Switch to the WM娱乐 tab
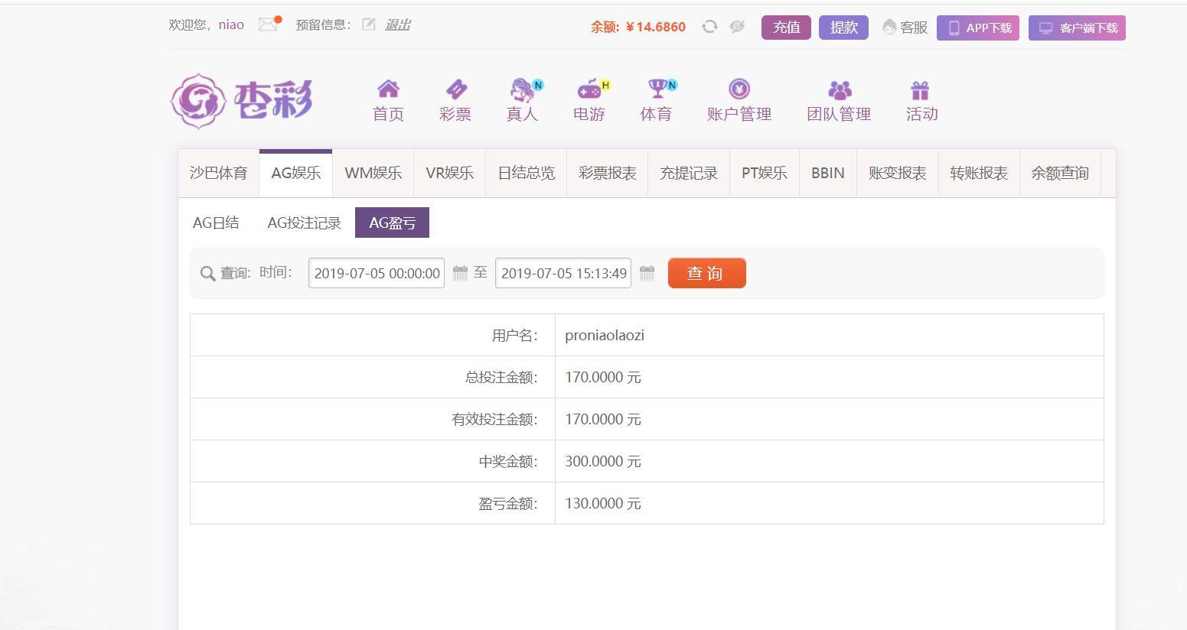The width and height of the screenshot is (1187, 630). click(x=373, y=174)
